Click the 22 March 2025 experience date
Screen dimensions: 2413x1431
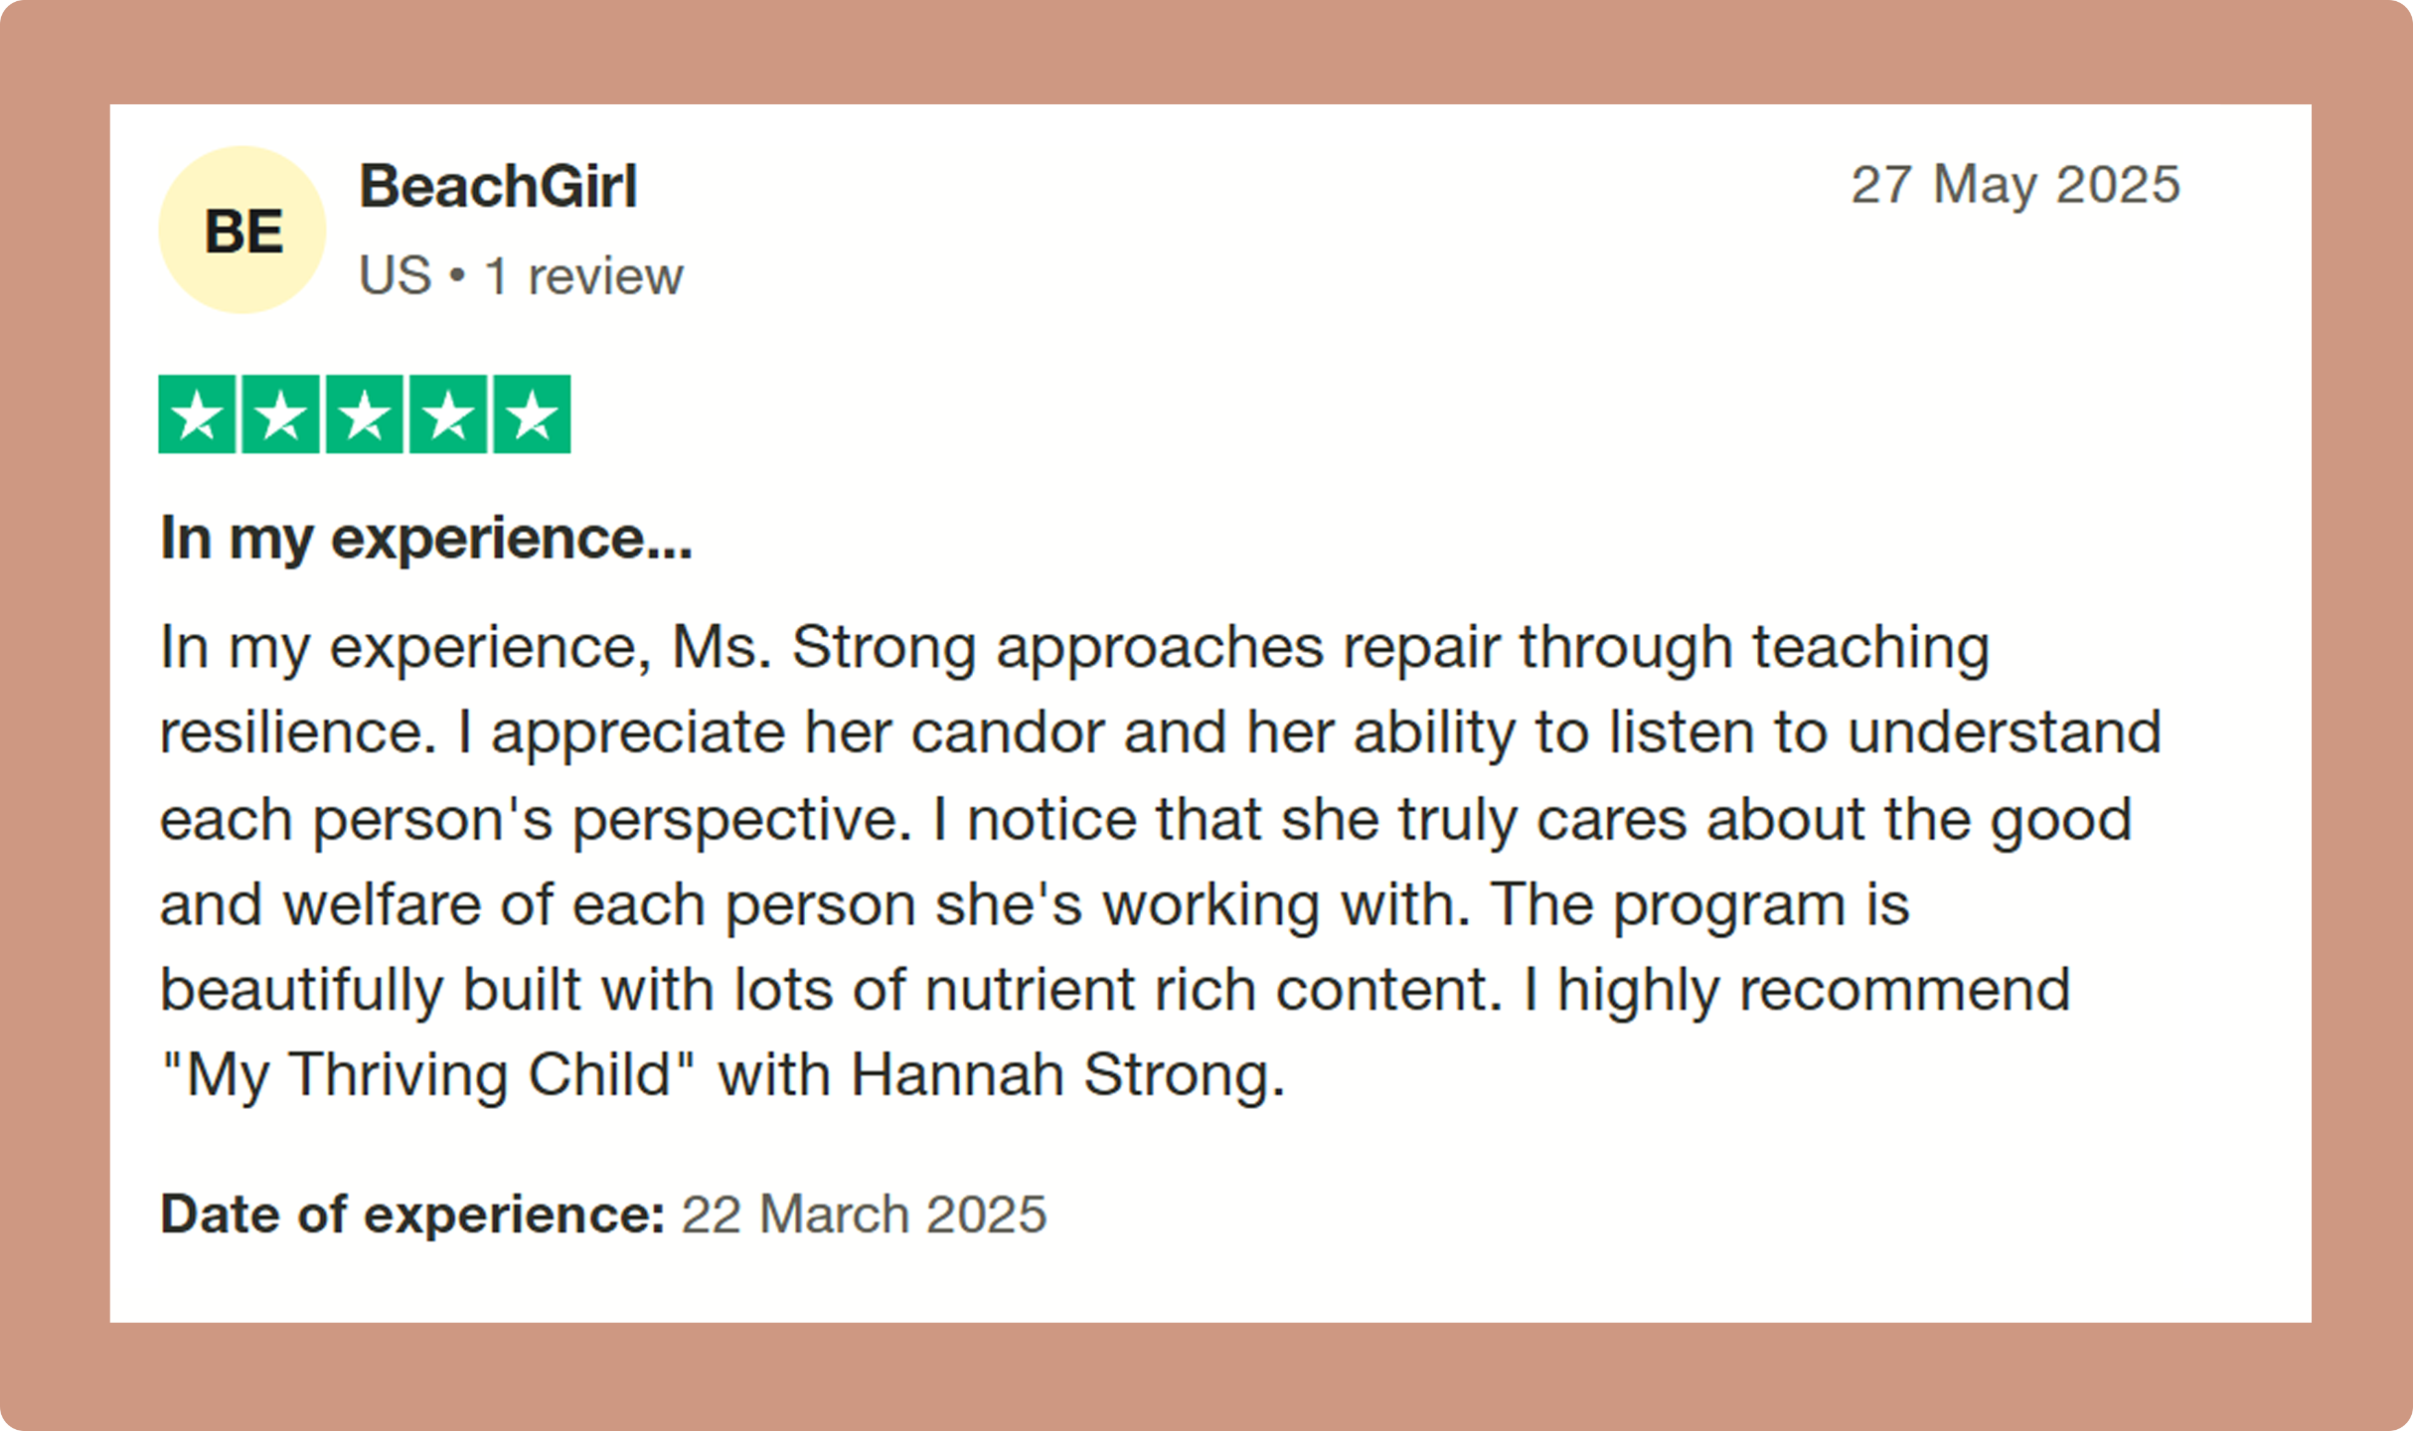click(x=864, y=1214)
